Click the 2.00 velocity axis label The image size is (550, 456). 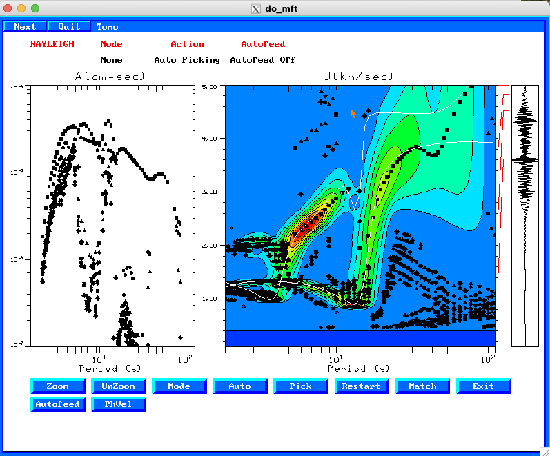click(209, 245)
